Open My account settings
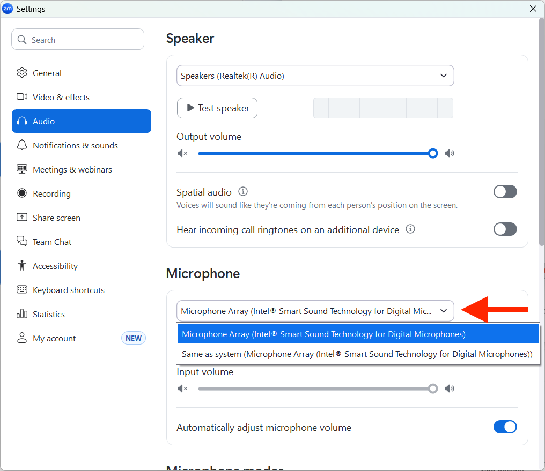 click(82, 339)
